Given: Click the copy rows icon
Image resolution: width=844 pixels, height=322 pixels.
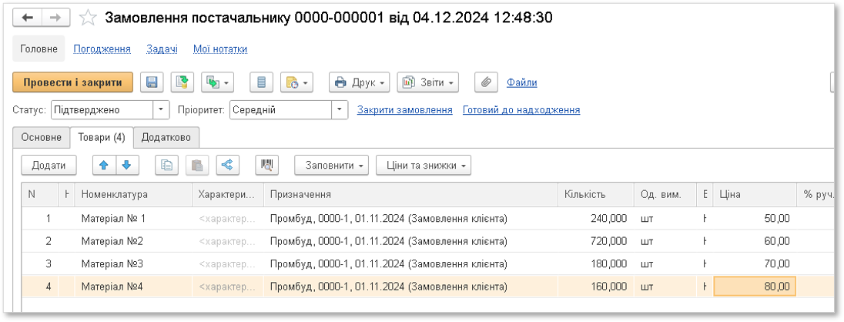Looking at the screenshot, I should [166, 165].
